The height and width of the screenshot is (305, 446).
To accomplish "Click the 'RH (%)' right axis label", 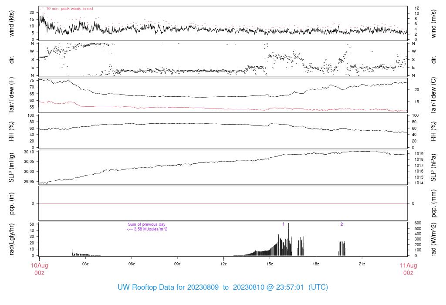I will point(433,131).
